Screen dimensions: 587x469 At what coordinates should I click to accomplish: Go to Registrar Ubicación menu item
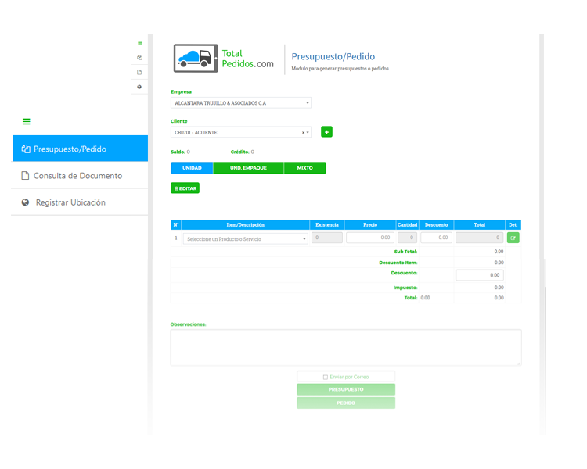pos(70,202)
